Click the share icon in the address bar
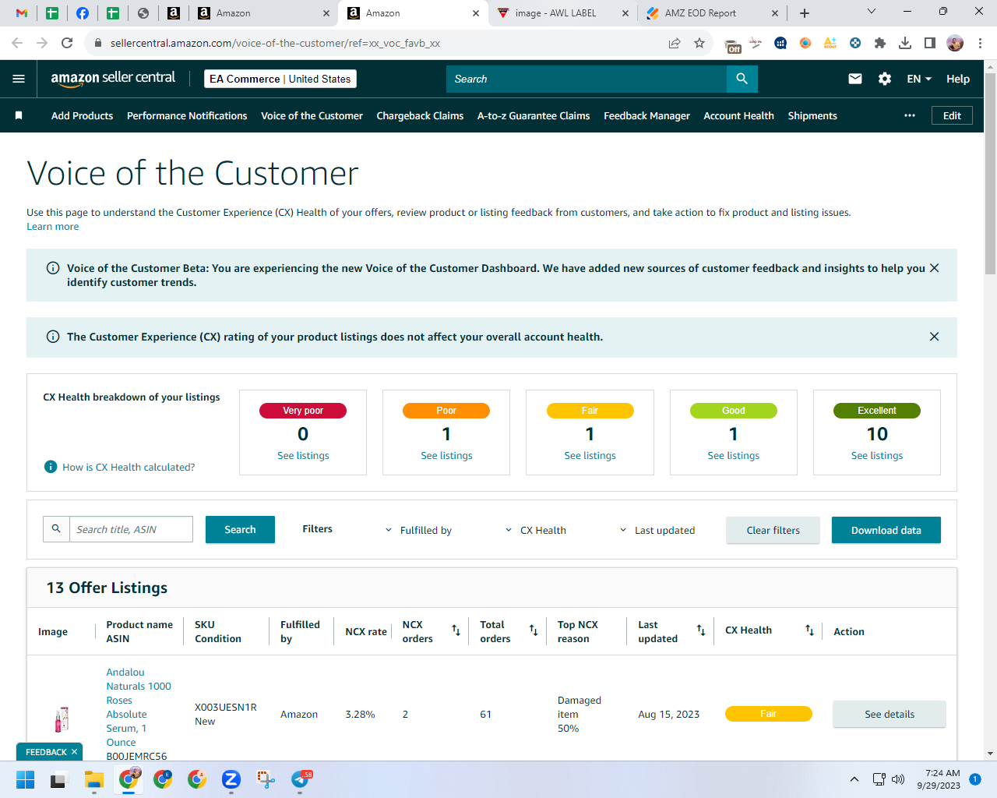Screen dimensions: 997x798 click(x=675, y=43)
